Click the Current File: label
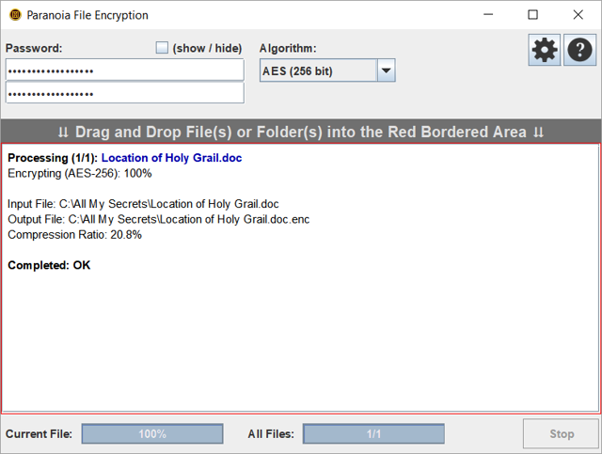 [x=39, y=433]
